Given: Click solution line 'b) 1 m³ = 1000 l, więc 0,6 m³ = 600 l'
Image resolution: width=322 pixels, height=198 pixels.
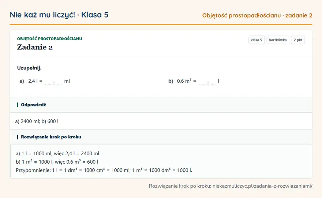Looking at the screenshot, I should coord(57,162).
